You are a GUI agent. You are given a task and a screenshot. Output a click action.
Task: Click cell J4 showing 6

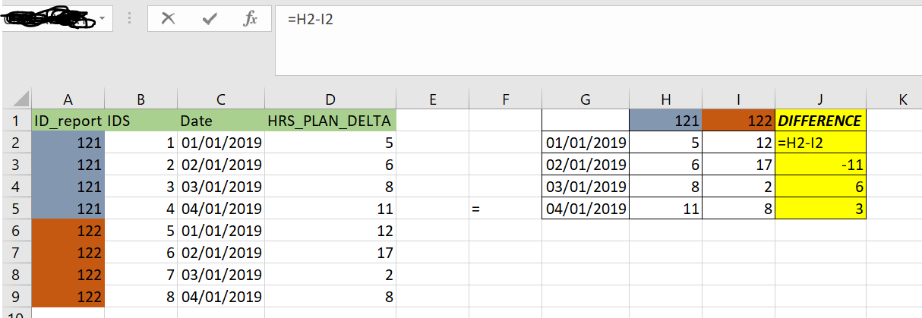pos(821,186)
